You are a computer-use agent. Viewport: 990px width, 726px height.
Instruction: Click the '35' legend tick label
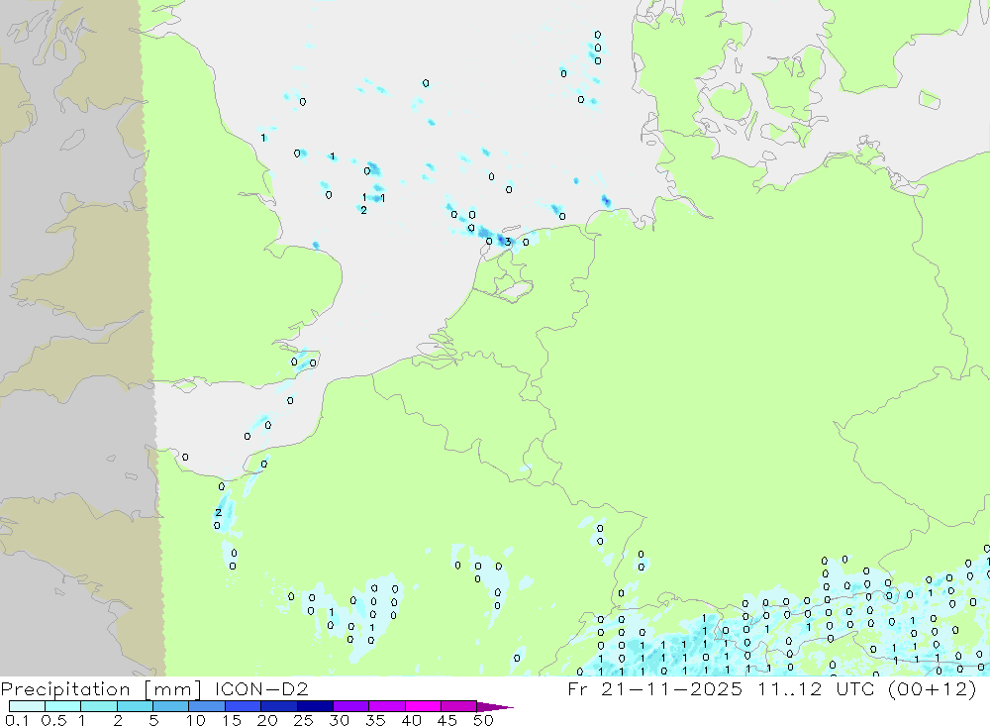tap(375, 720)
